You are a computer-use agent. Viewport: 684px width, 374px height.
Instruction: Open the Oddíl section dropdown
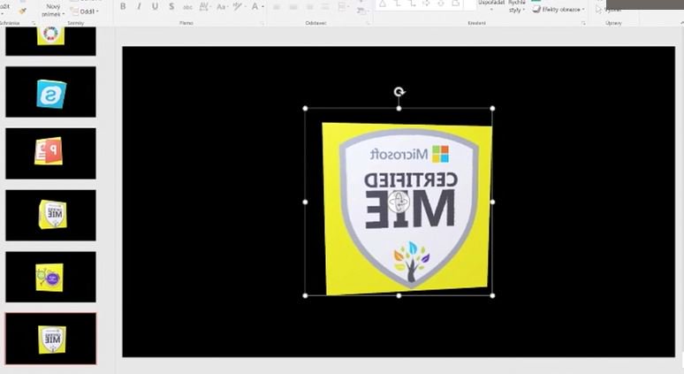85,11
